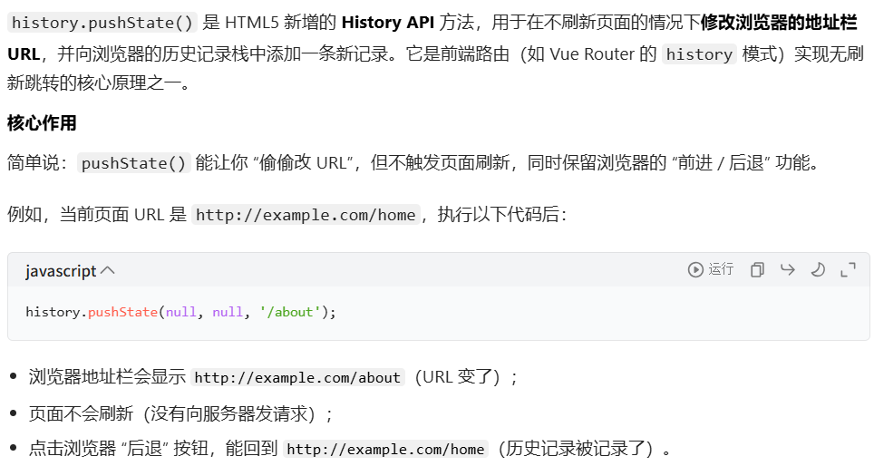Click inline code pushState() in the summary sentence

[x=133, y=163]
